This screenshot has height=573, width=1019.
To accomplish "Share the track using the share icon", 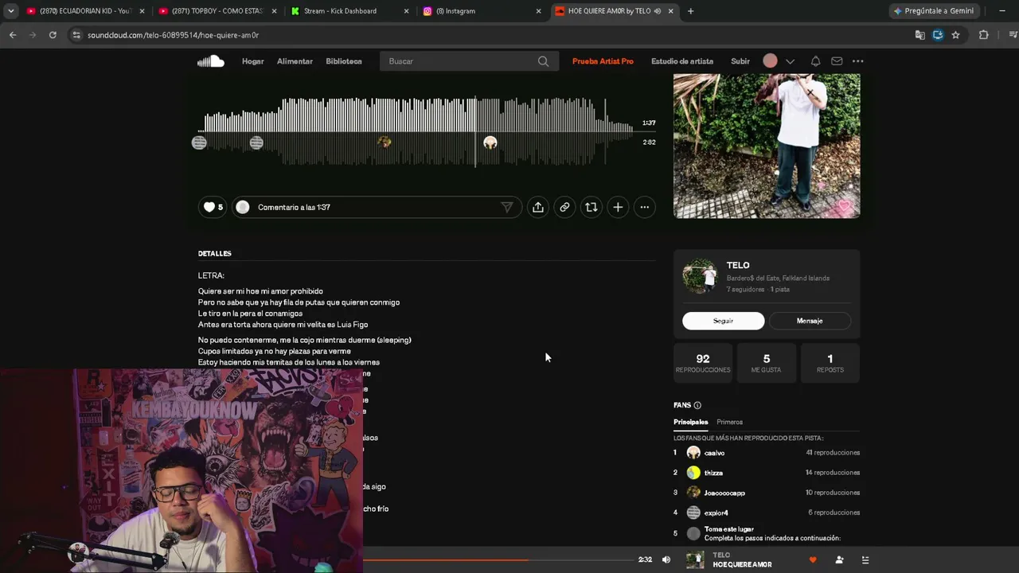I will [538, 207].
